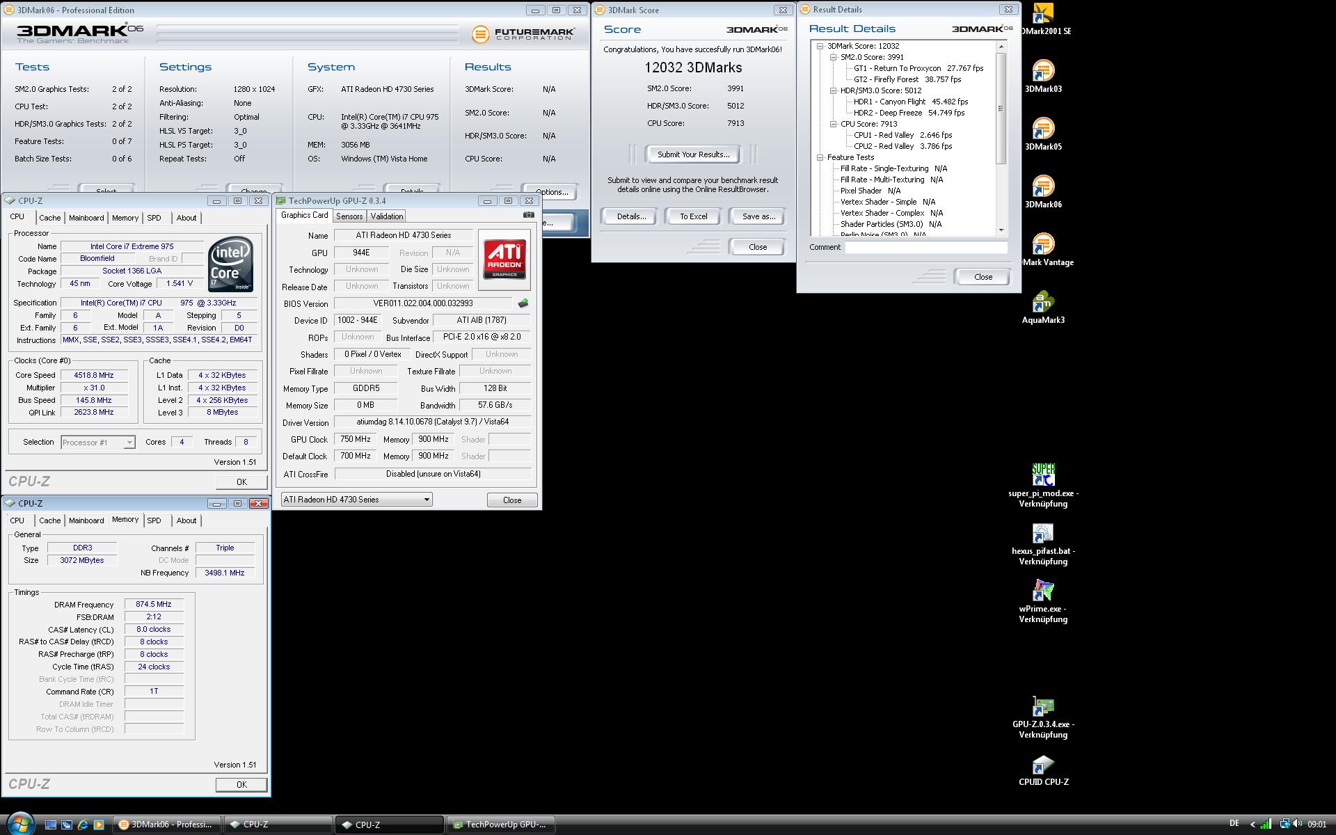Collapse the HDR/SM3.0 Score tree node
Image resolution: width=1336 pixels, height=835 pixels.
833,90
